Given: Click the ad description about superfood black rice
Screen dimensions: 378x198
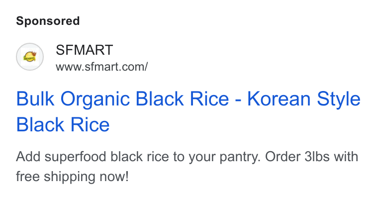Looking at the screenshot, I should 187,166.
